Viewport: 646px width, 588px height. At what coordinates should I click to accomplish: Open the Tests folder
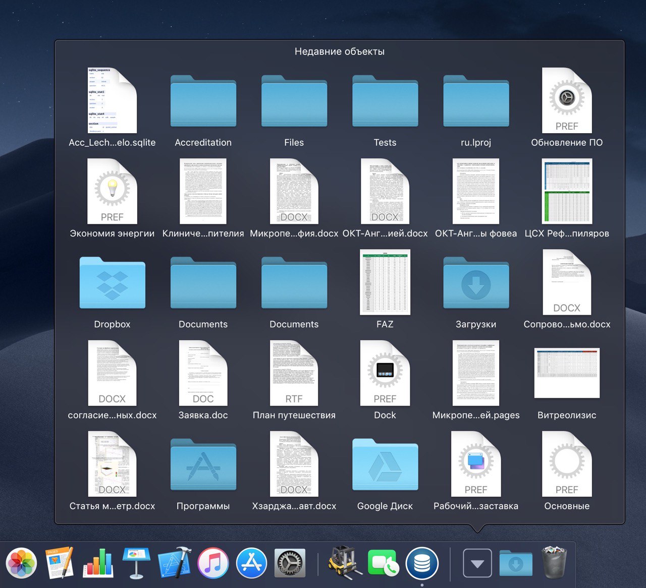385,101
